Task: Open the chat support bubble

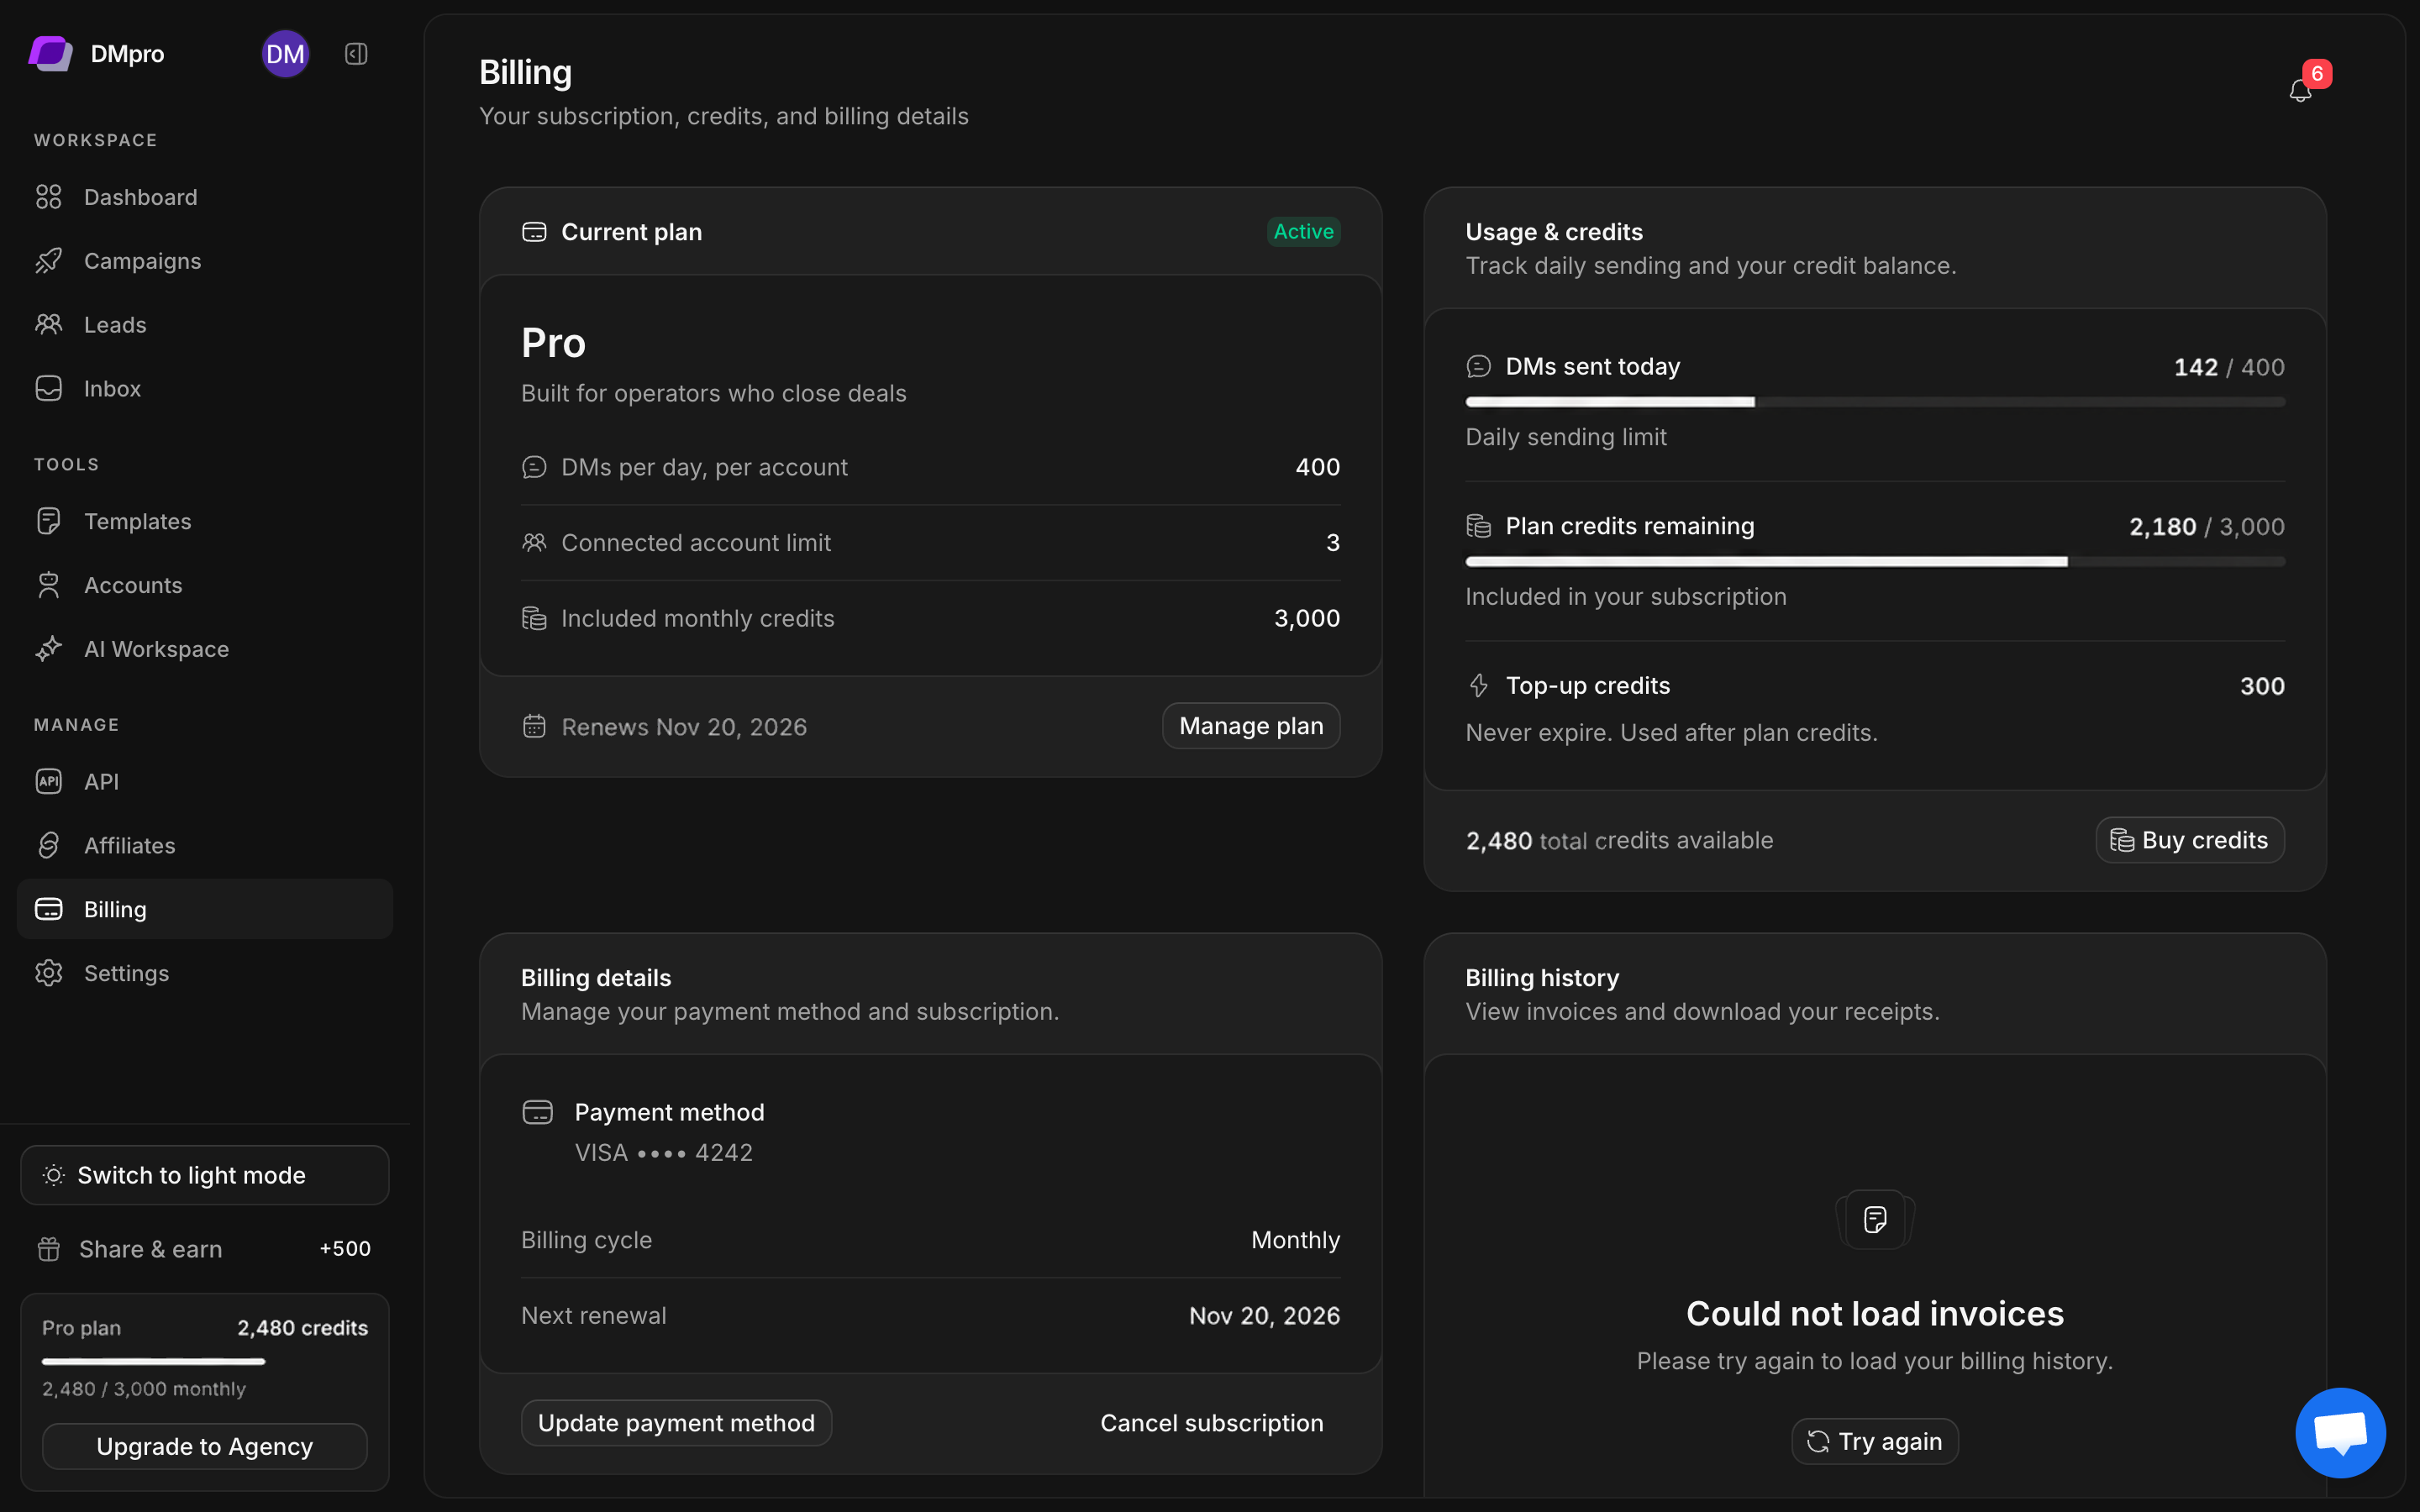Action: pos(2340,1432)
